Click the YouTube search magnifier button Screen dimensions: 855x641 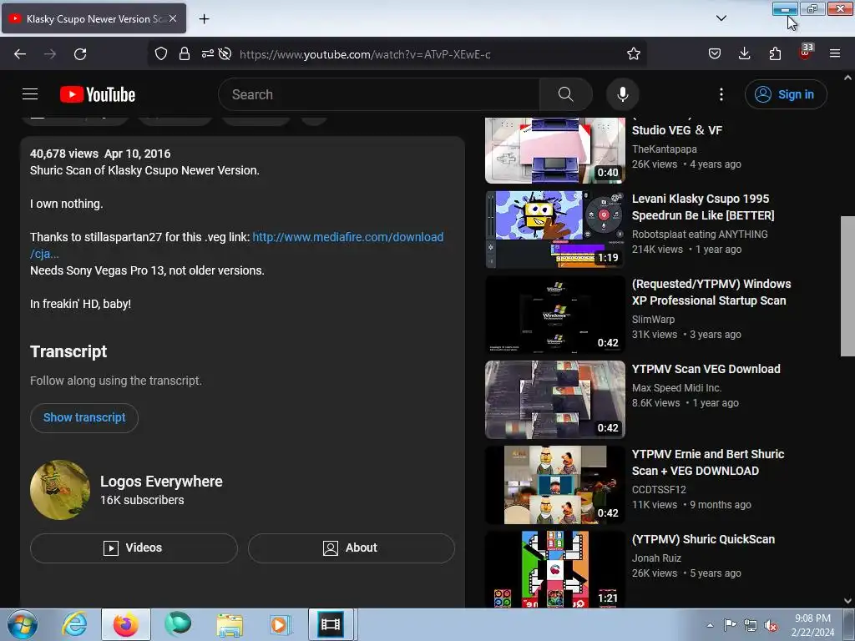coord(565,94)
